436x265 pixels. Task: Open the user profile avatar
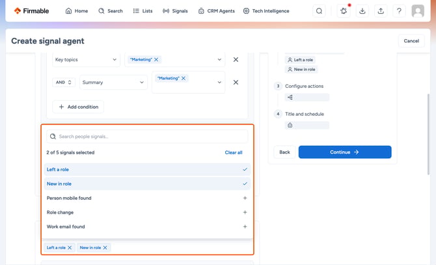tap(418, 11)
